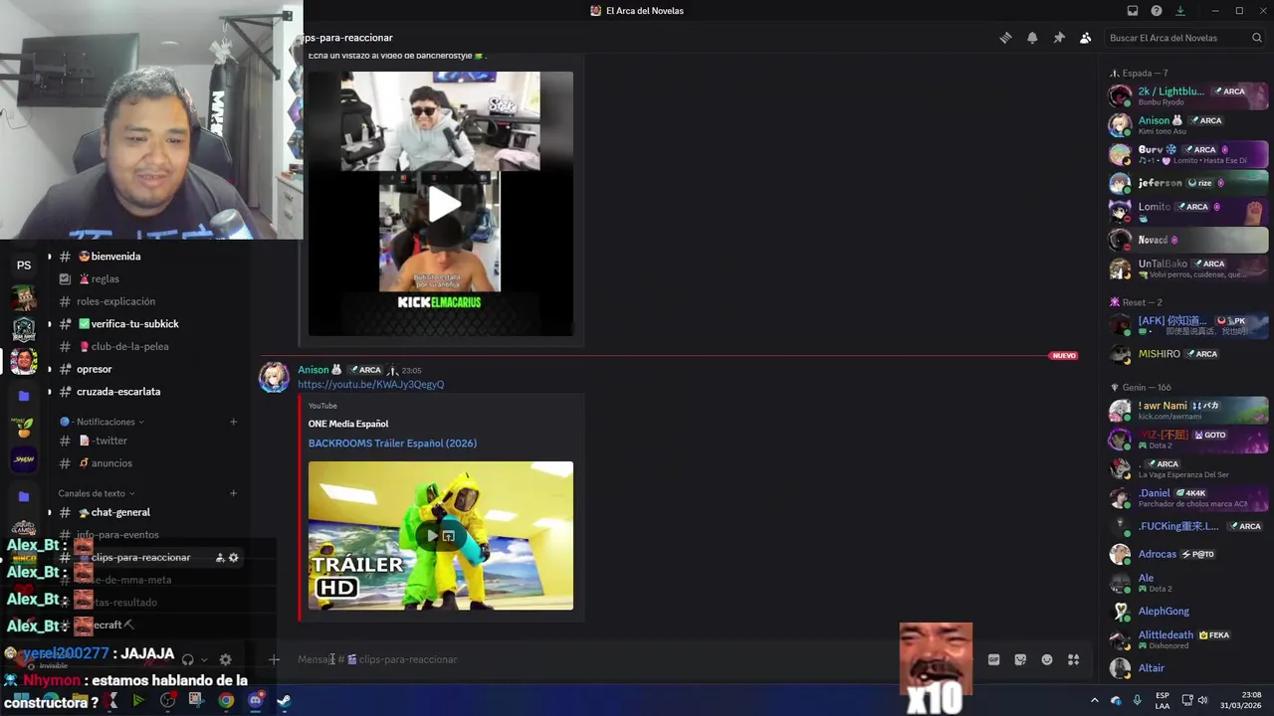
Task: Open Google Chrome from the taskbar
Action: tap(226, 700)
